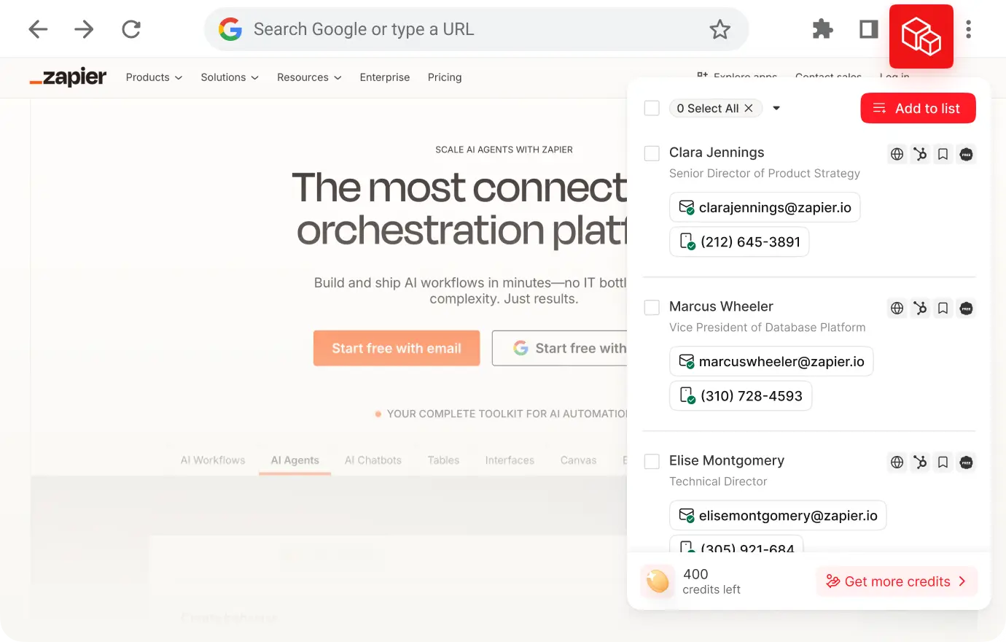Image resolution: width=1006 pixels, height=642 pixels.
Task: Switch to the AI Agents tab
Action: 295,460
